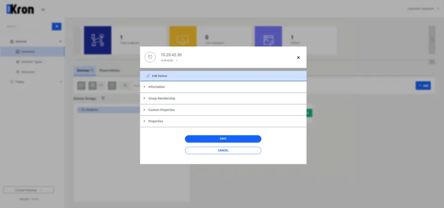
Task: Click the sidebar search field
Action: click(27, 26)
